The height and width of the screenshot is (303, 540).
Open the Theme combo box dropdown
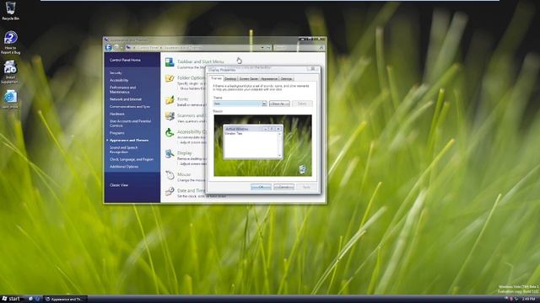pyautogui.click(x=264, y=104)
